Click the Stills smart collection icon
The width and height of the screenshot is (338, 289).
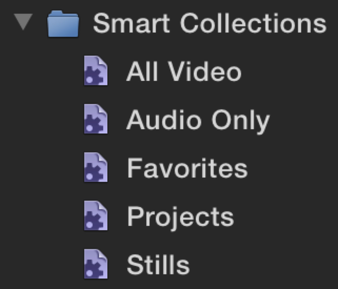click(95, 264)
